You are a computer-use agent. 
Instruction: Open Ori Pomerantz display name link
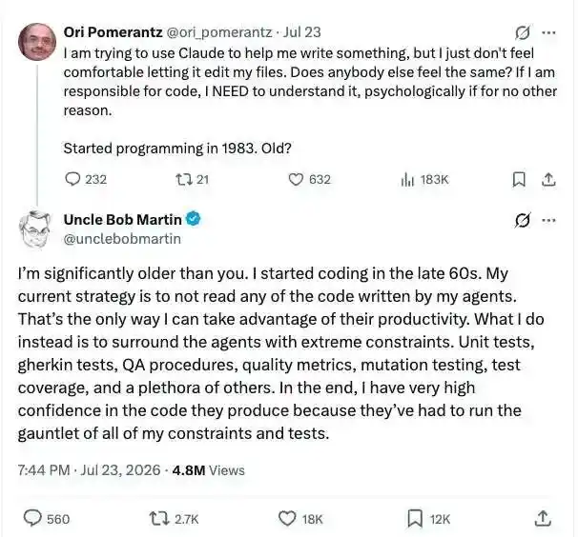[x=113, y=32]
